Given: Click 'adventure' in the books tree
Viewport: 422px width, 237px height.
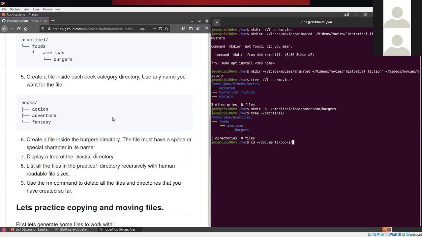Looking at the screenshot, I should [x=44, y=116].
